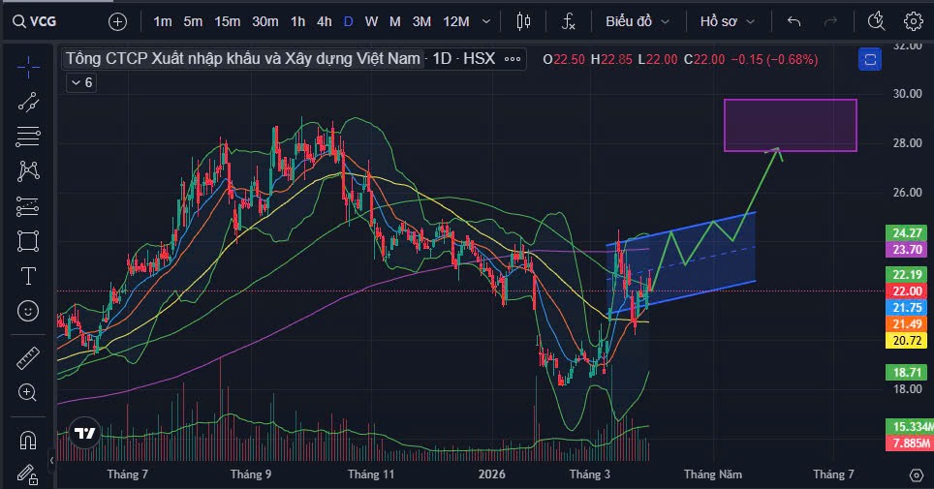Click the 24.27 green price label
Screen dimensions: 934x489
[907, 233]
